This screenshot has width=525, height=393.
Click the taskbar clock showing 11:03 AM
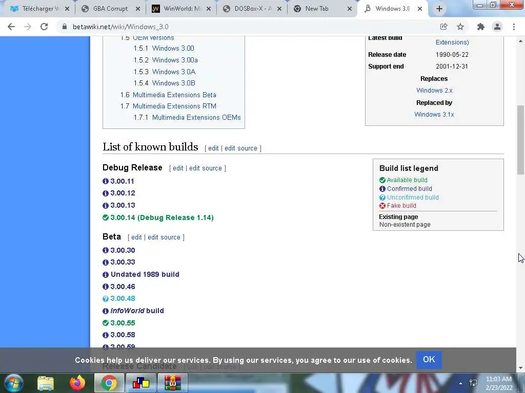point(499,383)
